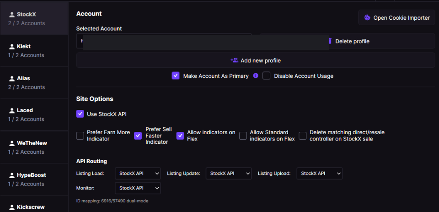
Task: Click the info icon next to Make Account As Primary
Action: tap(256, 76)
